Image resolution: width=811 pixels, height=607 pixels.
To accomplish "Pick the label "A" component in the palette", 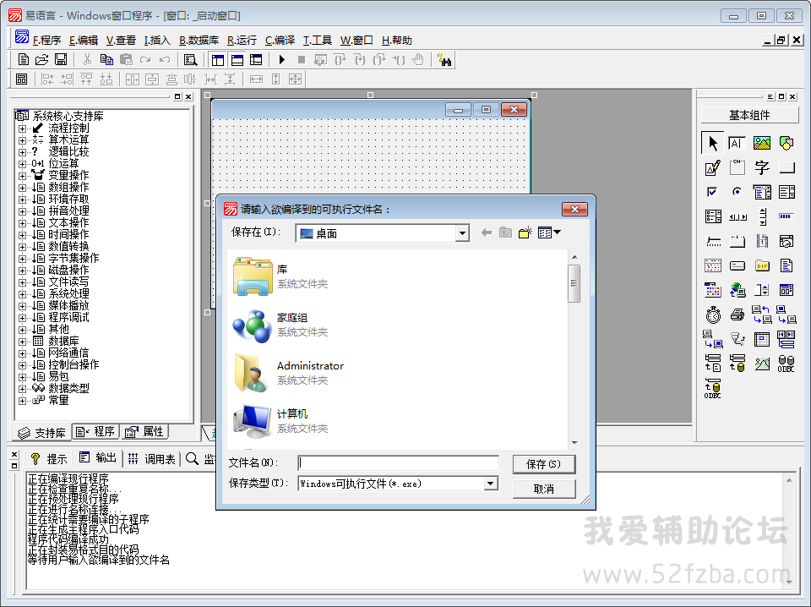I will (x=737, y=143).
